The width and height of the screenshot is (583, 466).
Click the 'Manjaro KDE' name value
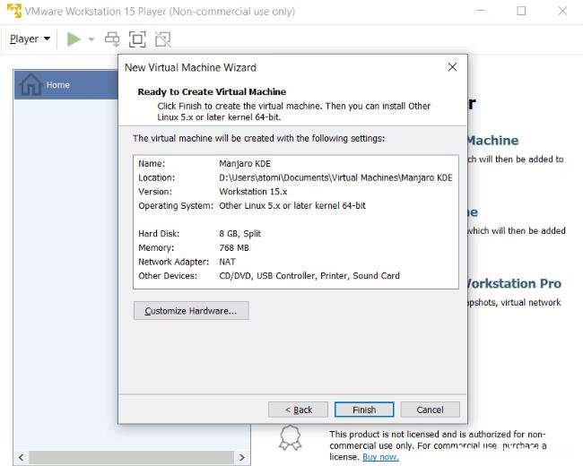[x=245, y=164]
